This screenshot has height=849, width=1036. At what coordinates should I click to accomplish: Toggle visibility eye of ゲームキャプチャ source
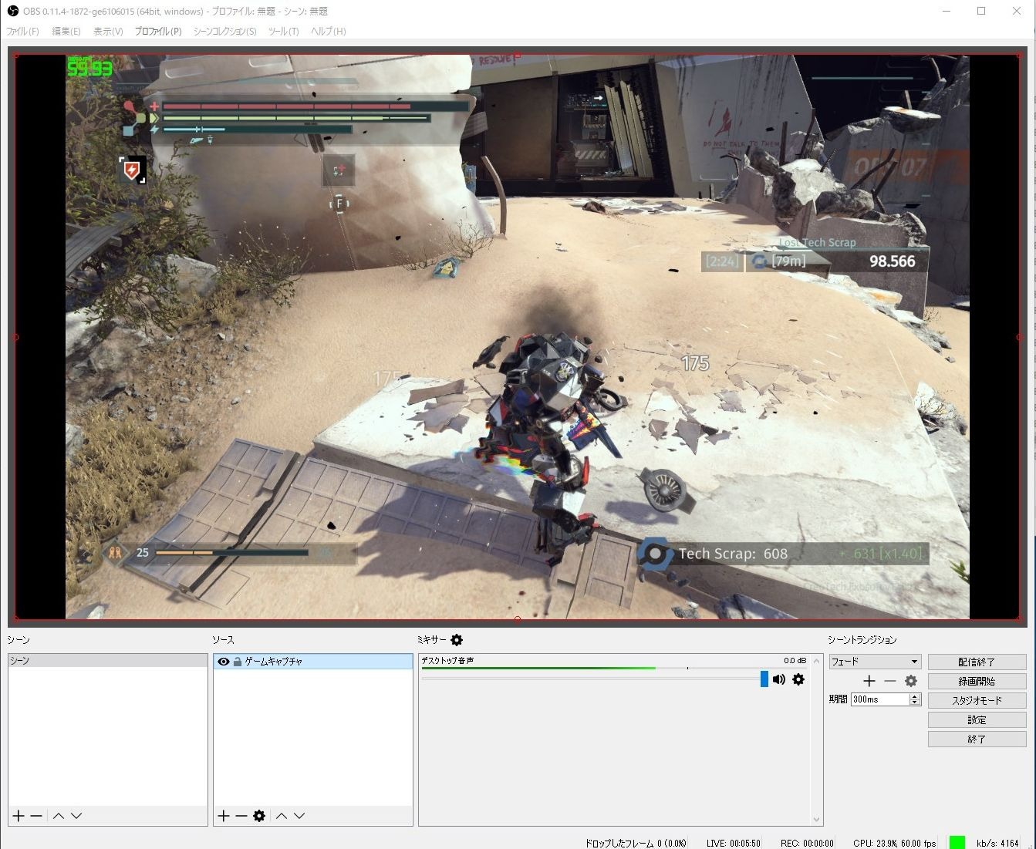coord(224,662)
